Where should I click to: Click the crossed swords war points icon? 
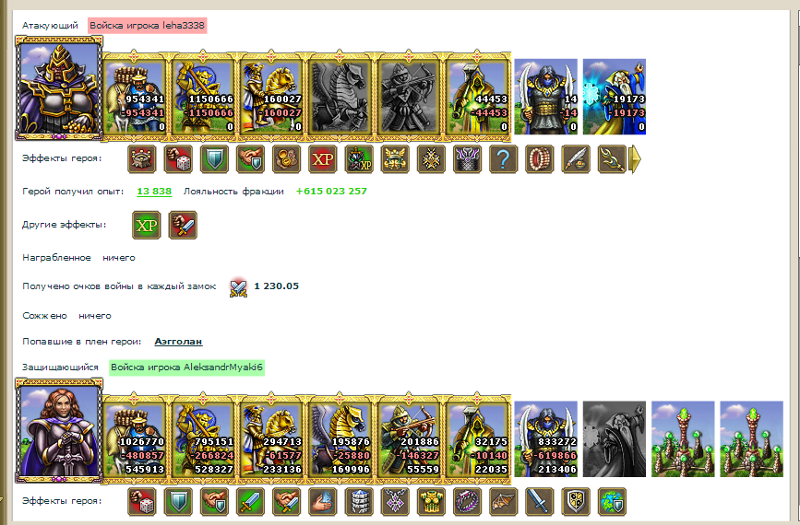point(238,287)
